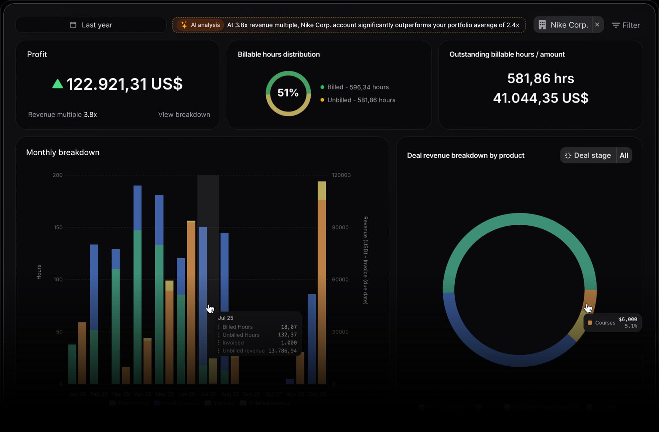Click the tall orange Dec 25 invoiced bar
659x432 pixels.
(x=322, y=292)
